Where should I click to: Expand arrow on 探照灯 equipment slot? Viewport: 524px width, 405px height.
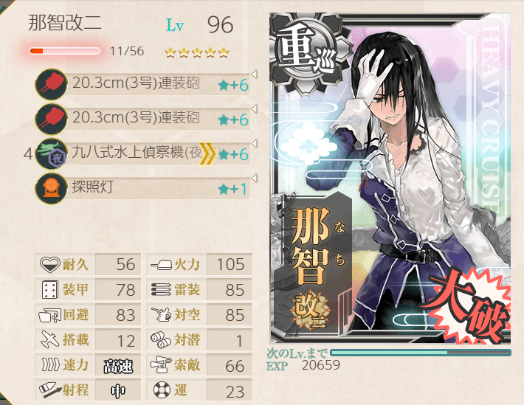(254, 179)
